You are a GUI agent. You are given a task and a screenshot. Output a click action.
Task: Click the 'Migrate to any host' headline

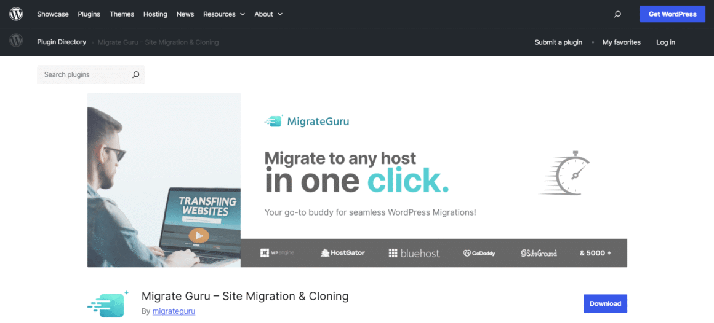(340, 158)
